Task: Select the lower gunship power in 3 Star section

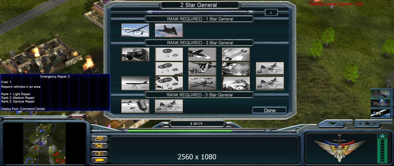Action: (x=270, y=83)
